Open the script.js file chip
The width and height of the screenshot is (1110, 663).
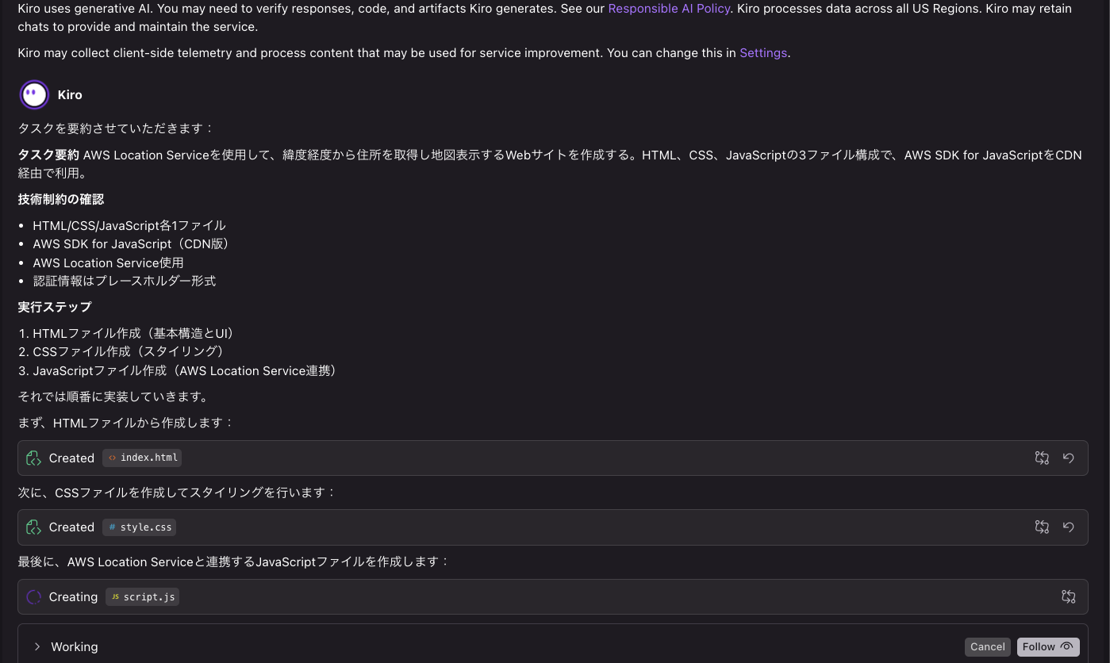143,596
